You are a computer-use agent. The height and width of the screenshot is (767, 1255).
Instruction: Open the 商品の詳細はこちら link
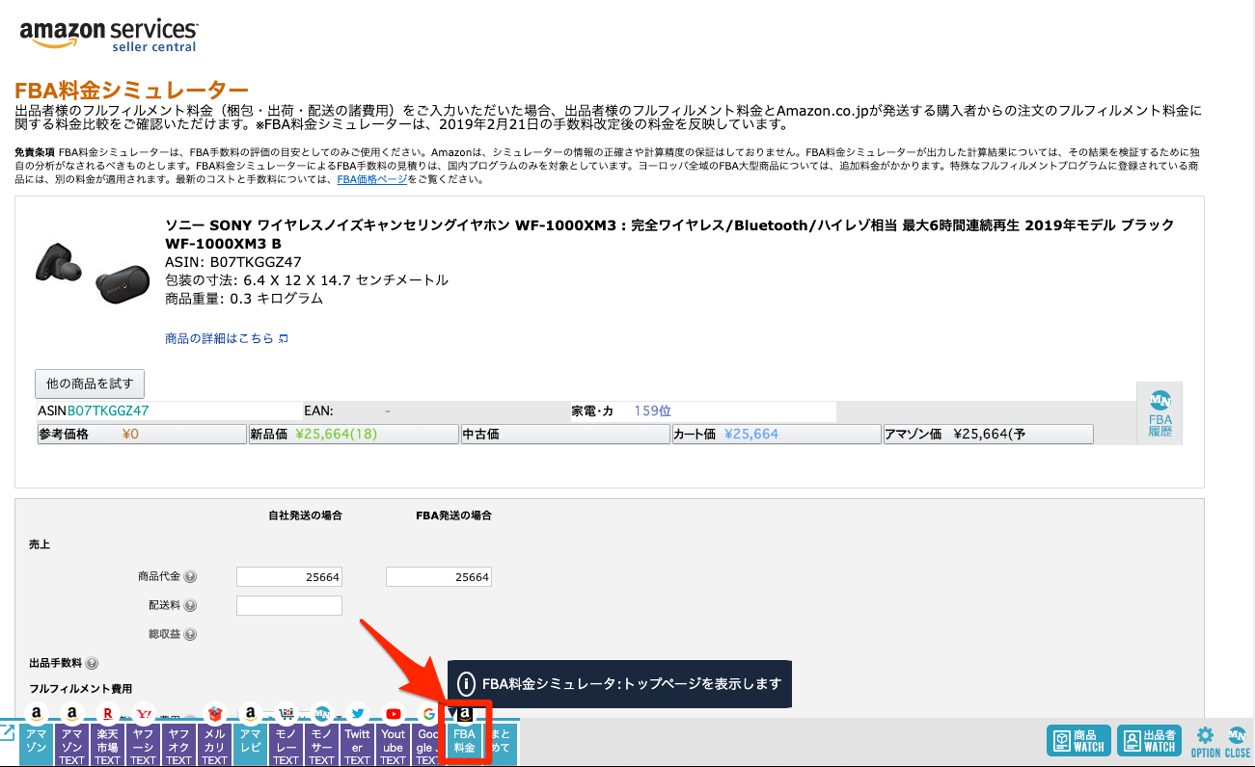227,339
